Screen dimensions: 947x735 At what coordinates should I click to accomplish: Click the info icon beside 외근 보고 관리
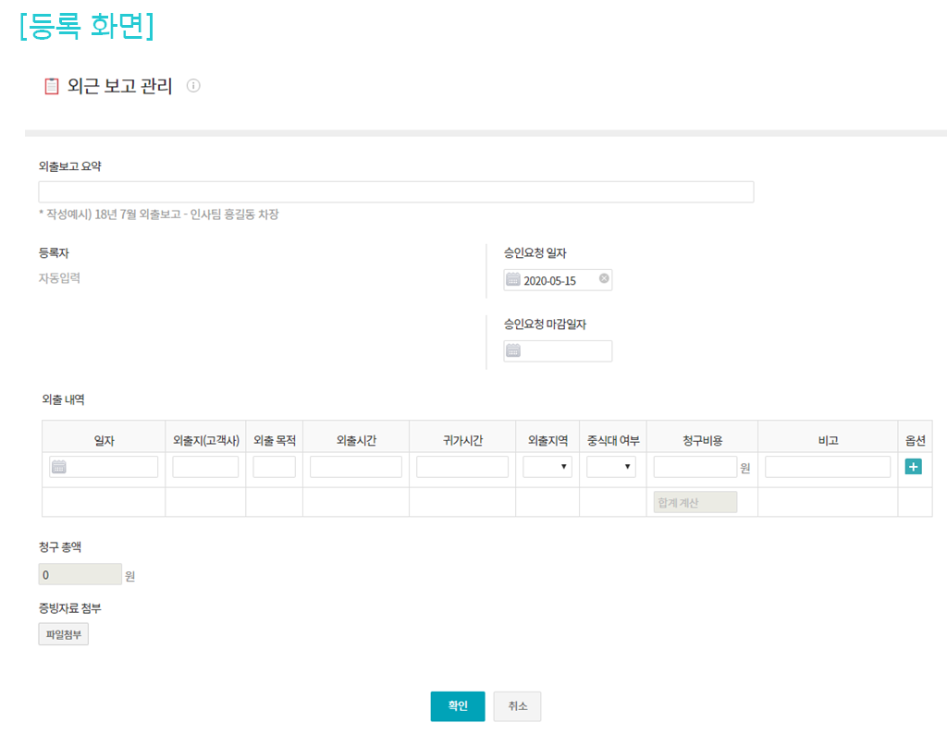[193, 86]
